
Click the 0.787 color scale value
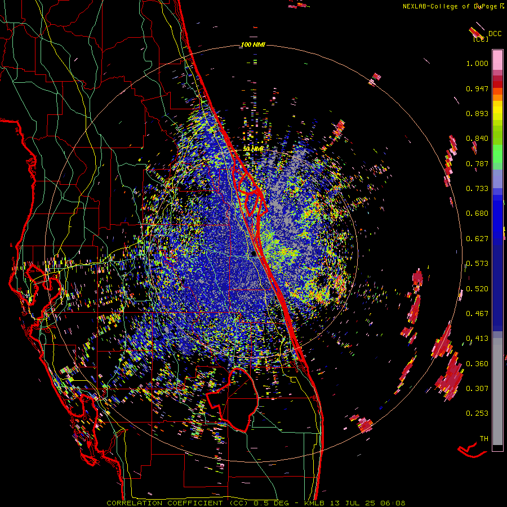tap(477, 163)
